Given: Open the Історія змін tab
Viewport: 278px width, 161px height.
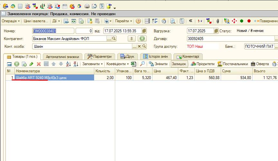Looking at the screenshot, I should (155, 57).
